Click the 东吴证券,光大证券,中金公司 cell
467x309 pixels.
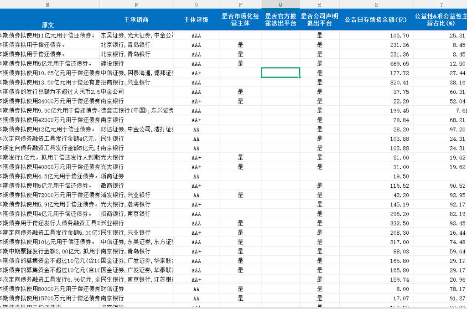pos(136,35)
